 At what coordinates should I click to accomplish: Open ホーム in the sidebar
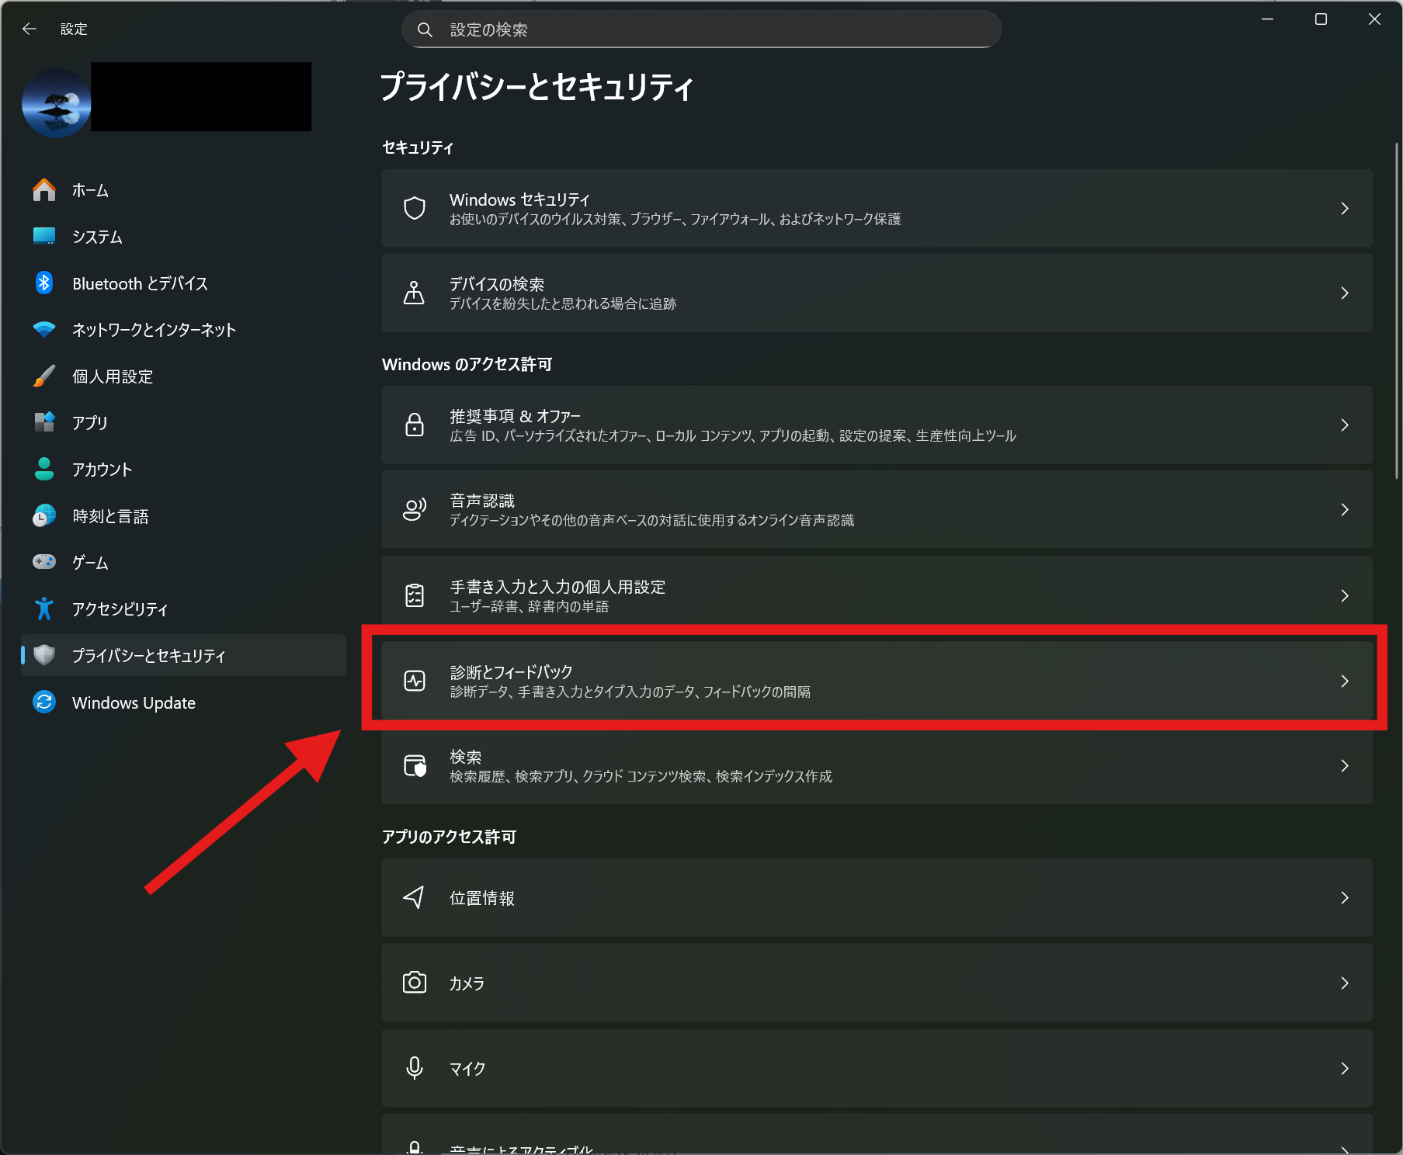tap(183, 190)
